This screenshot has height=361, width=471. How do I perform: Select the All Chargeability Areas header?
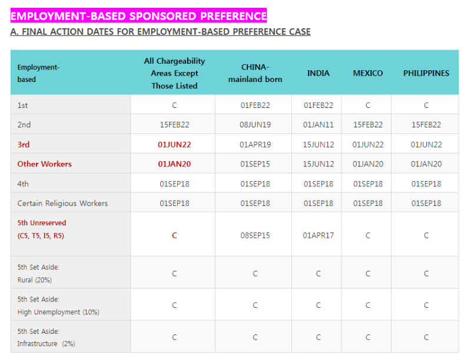(x=174, y=73)
